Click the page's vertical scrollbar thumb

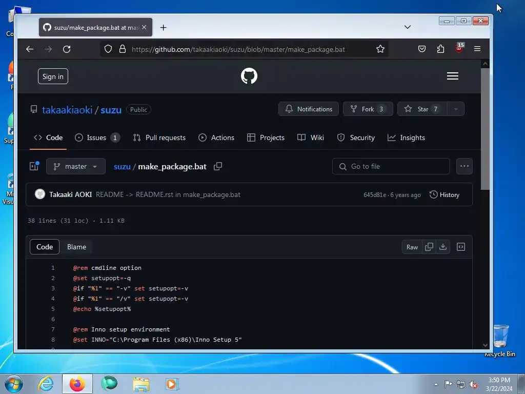point(485,129)
